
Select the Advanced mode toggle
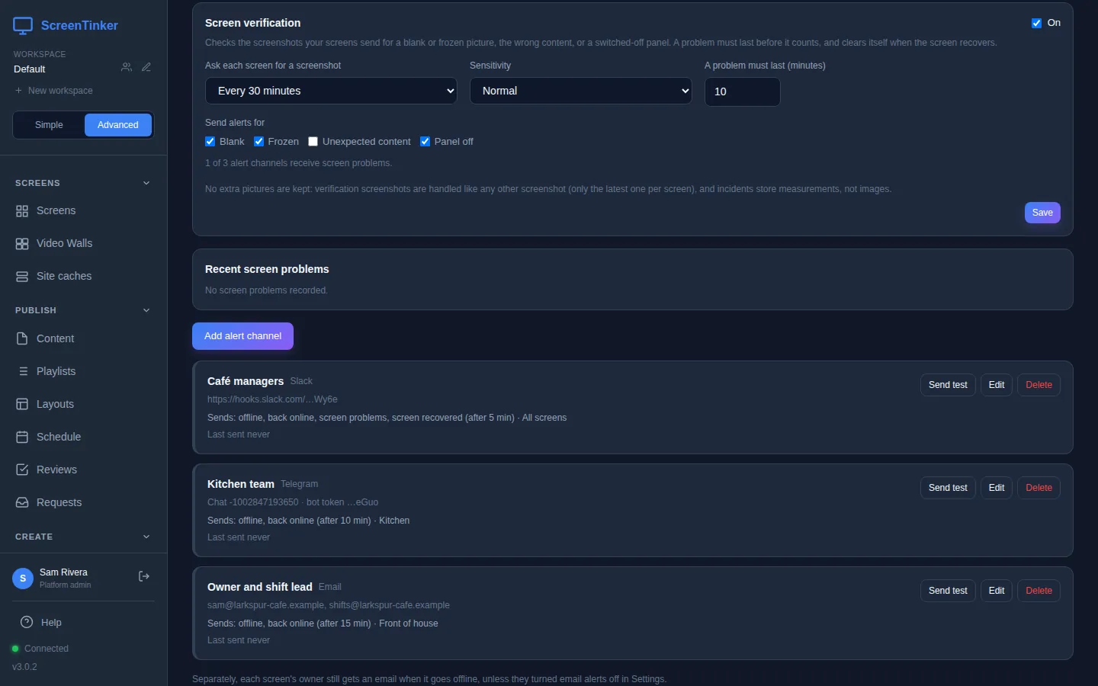pos(118,125)
